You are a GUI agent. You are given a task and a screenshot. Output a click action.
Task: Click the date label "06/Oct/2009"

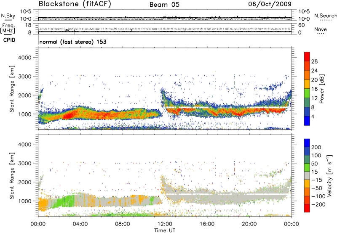point(270,4)
